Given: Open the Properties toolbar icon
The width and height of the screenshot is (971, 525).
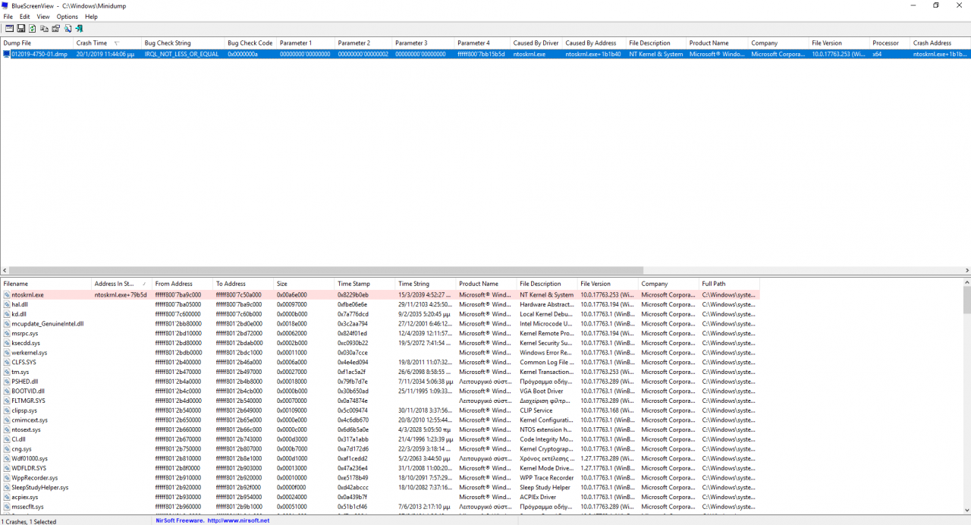Looking at the screenshot, I should (55, 28).
